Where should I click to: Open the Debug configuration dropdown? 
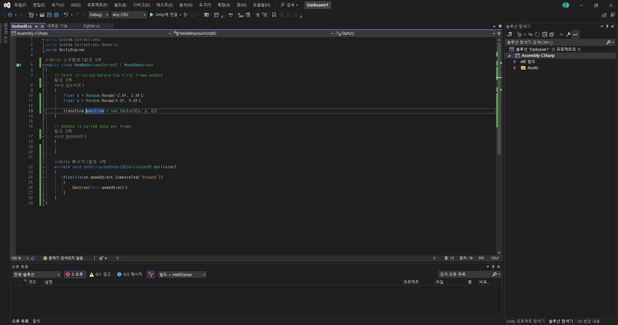(99, 15)
